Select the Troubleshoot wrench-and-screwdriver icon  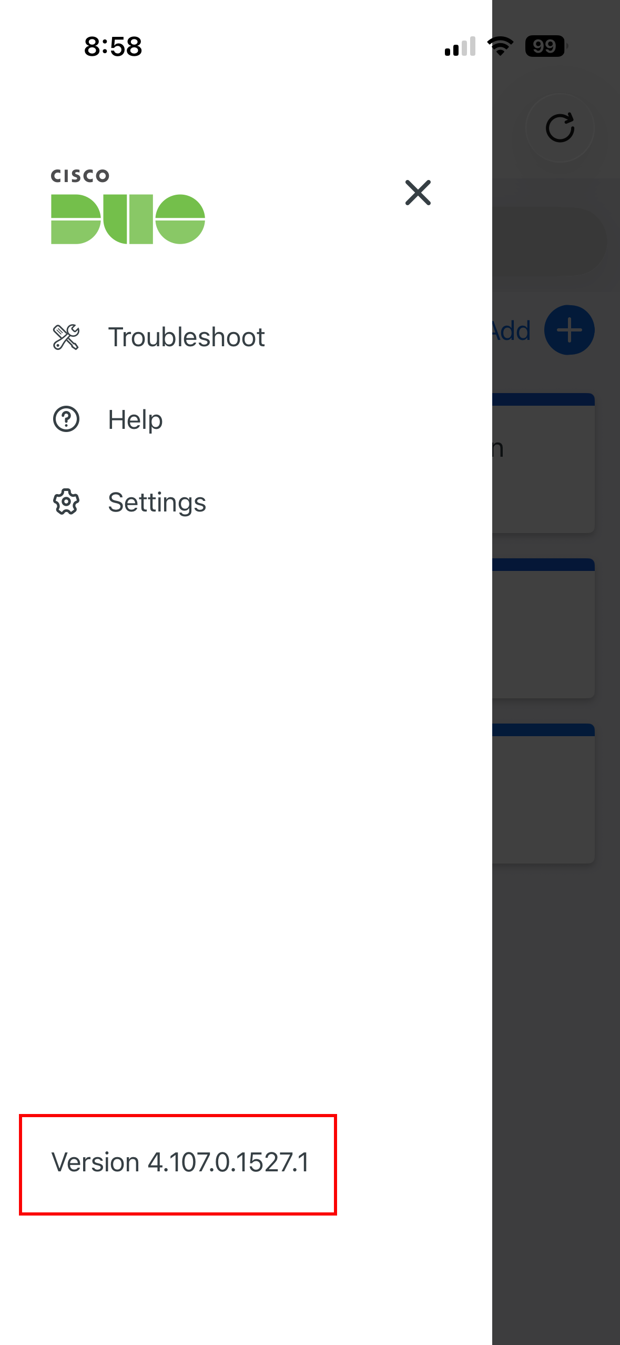(66, 337)
